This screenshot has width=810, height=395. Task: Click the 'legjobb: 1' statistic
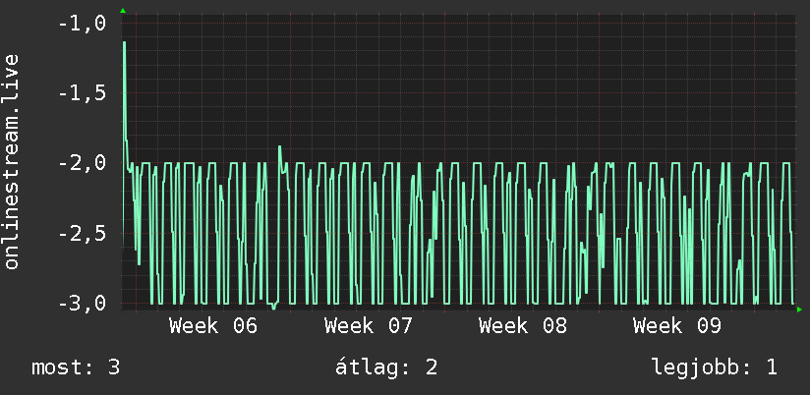click(x=714, y=367)
